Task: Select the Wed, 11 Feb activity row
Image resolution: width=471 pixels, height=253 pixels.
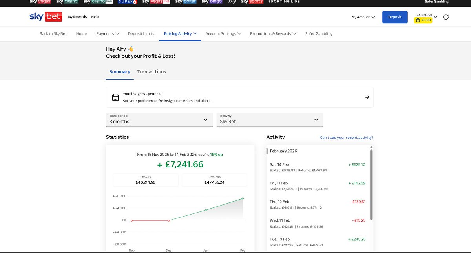Action: click(318, 223)
